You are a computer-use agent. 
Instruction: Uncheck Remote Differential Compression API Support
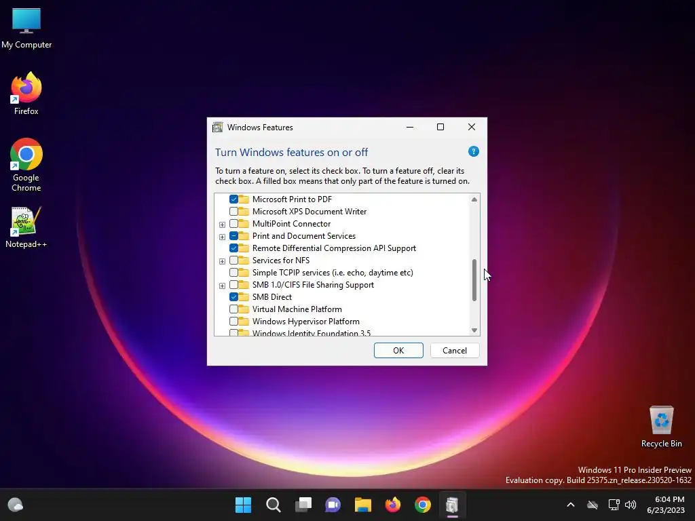tap(233, 248)
